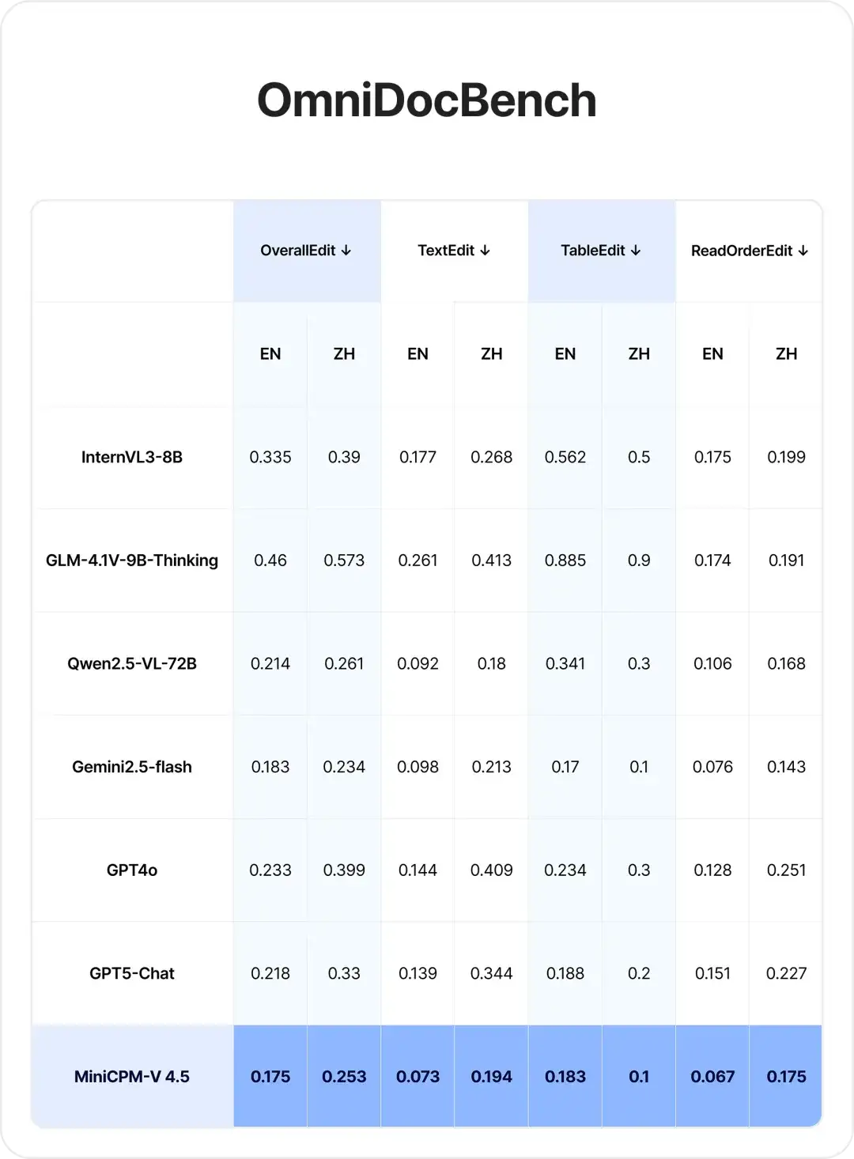
Task: Click the down arrow beside TextEdit
Action: pyautogui.click(x=485, y=251)
